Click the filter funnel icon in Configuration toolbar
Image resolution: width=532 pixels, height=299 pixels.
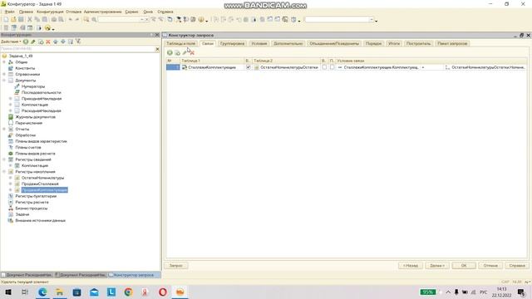pos(78,42)
